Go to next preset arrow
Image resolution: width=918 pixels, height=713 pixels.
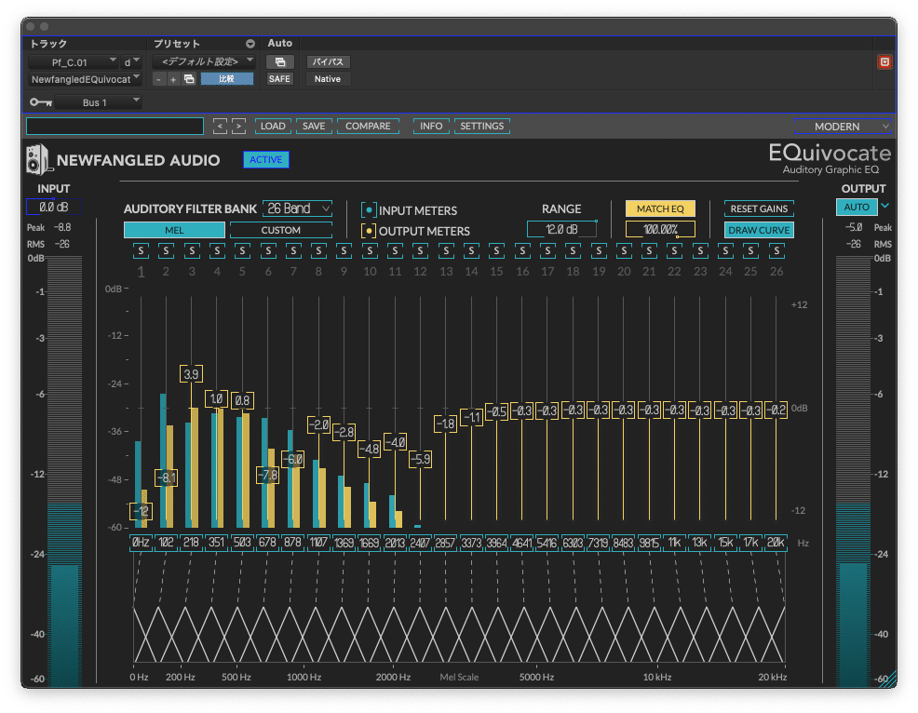coord(238,126)
